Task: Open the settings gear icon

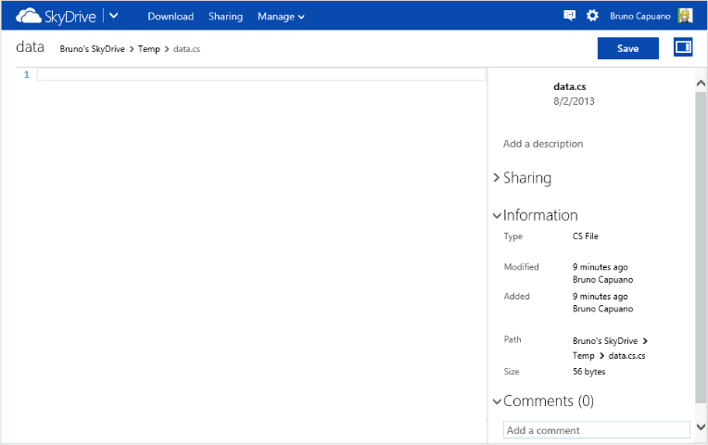Action: pyautogui.click(x=593, y=16)
